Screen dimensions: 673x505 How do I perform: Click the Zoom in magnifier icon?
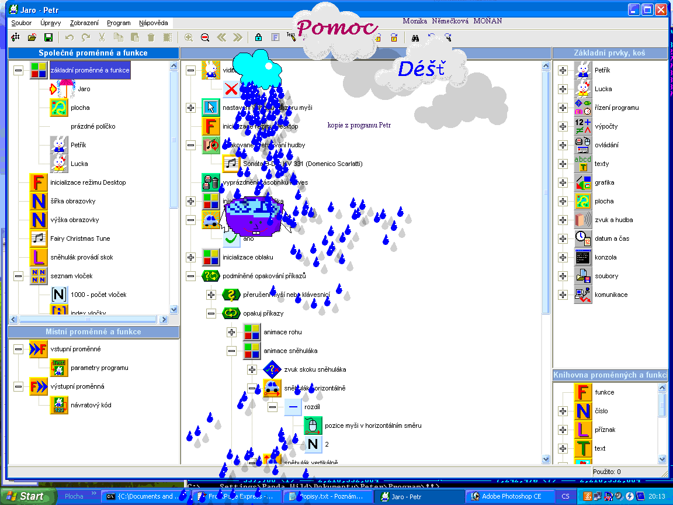tap(189, 37)
